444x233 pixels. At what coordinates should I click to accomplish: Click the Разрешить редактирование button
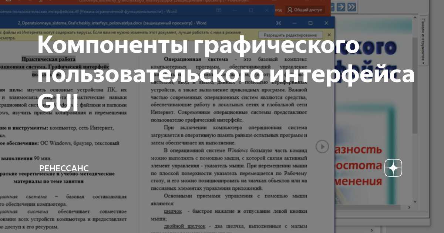click(x=292, y=34)
